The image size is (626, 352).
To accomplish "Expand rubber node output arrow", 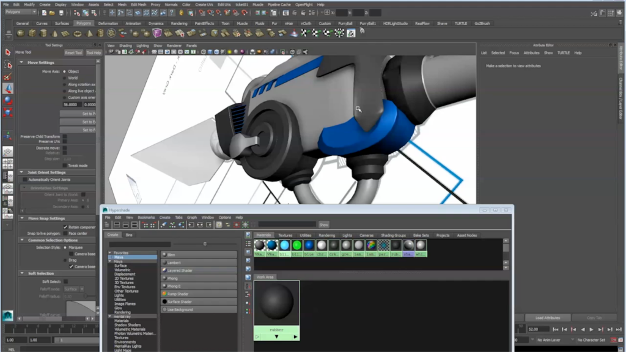I will [x=295, y=337].
